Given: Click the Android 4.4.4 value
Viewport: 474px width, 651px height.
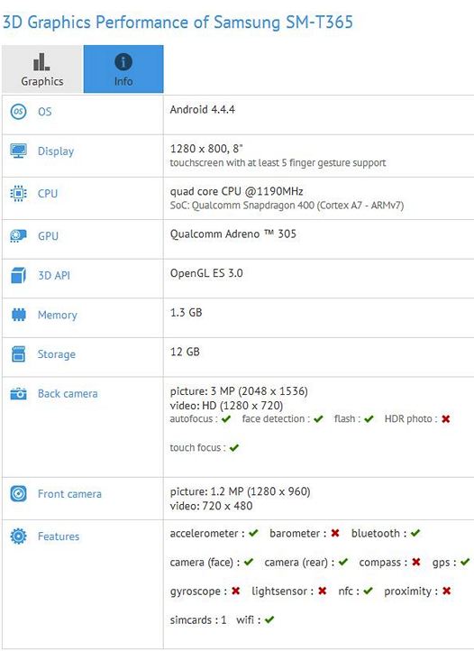Looking at the screenshot, I should 202,110.
